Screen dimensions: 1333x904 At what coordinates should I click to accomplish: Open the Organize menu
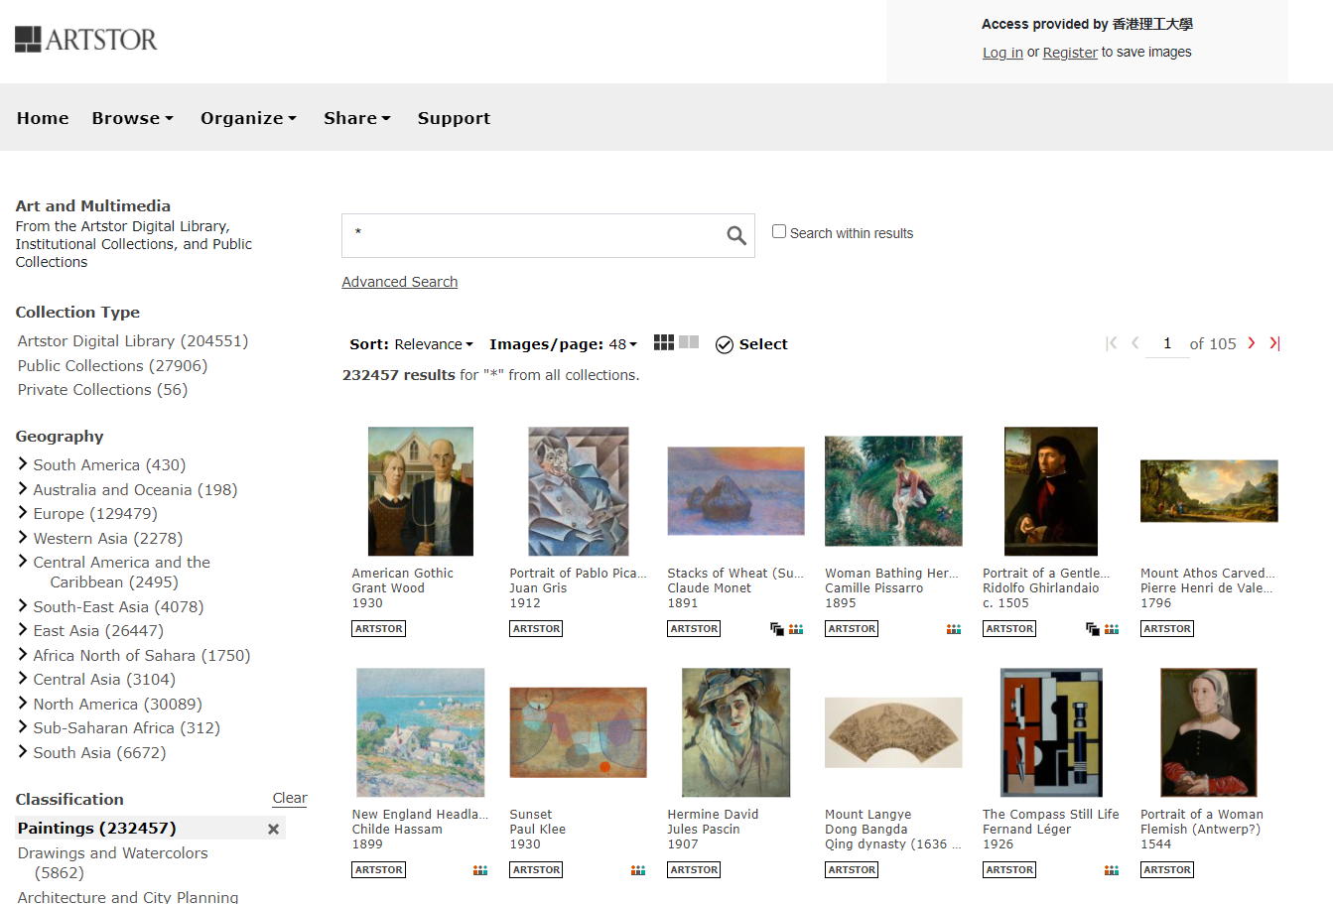pyautogui.click(x=248, y=118)
